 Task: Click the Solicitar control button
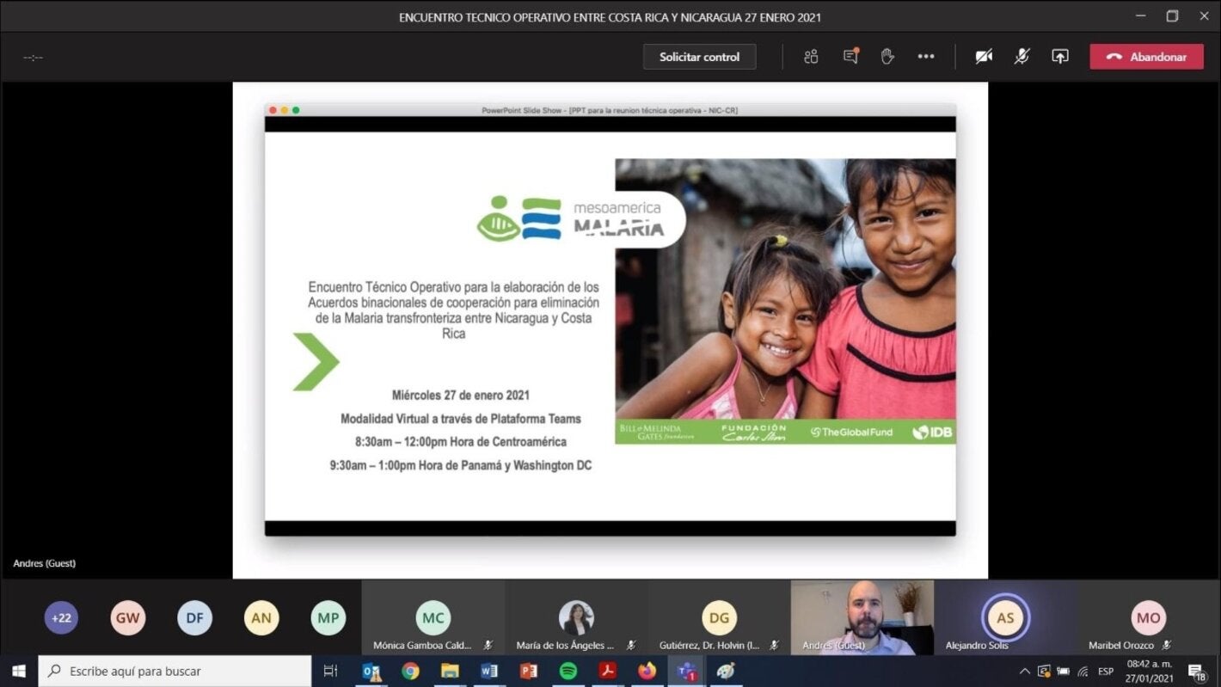point(699,57)
